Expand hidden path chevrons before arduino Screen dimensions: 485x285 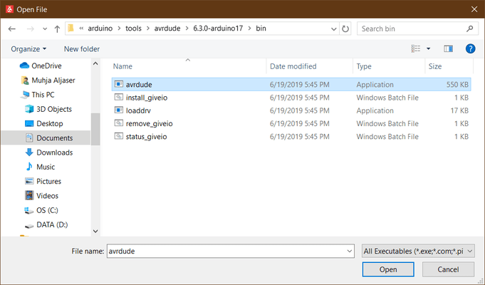click(81, 28)
